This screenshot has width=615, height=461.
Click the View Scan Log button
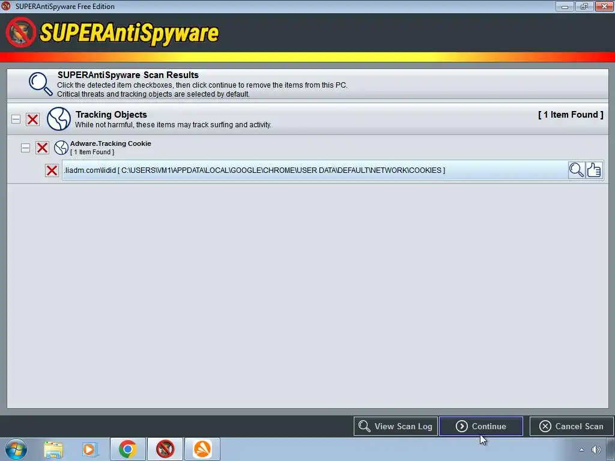[x=395, y=426]
